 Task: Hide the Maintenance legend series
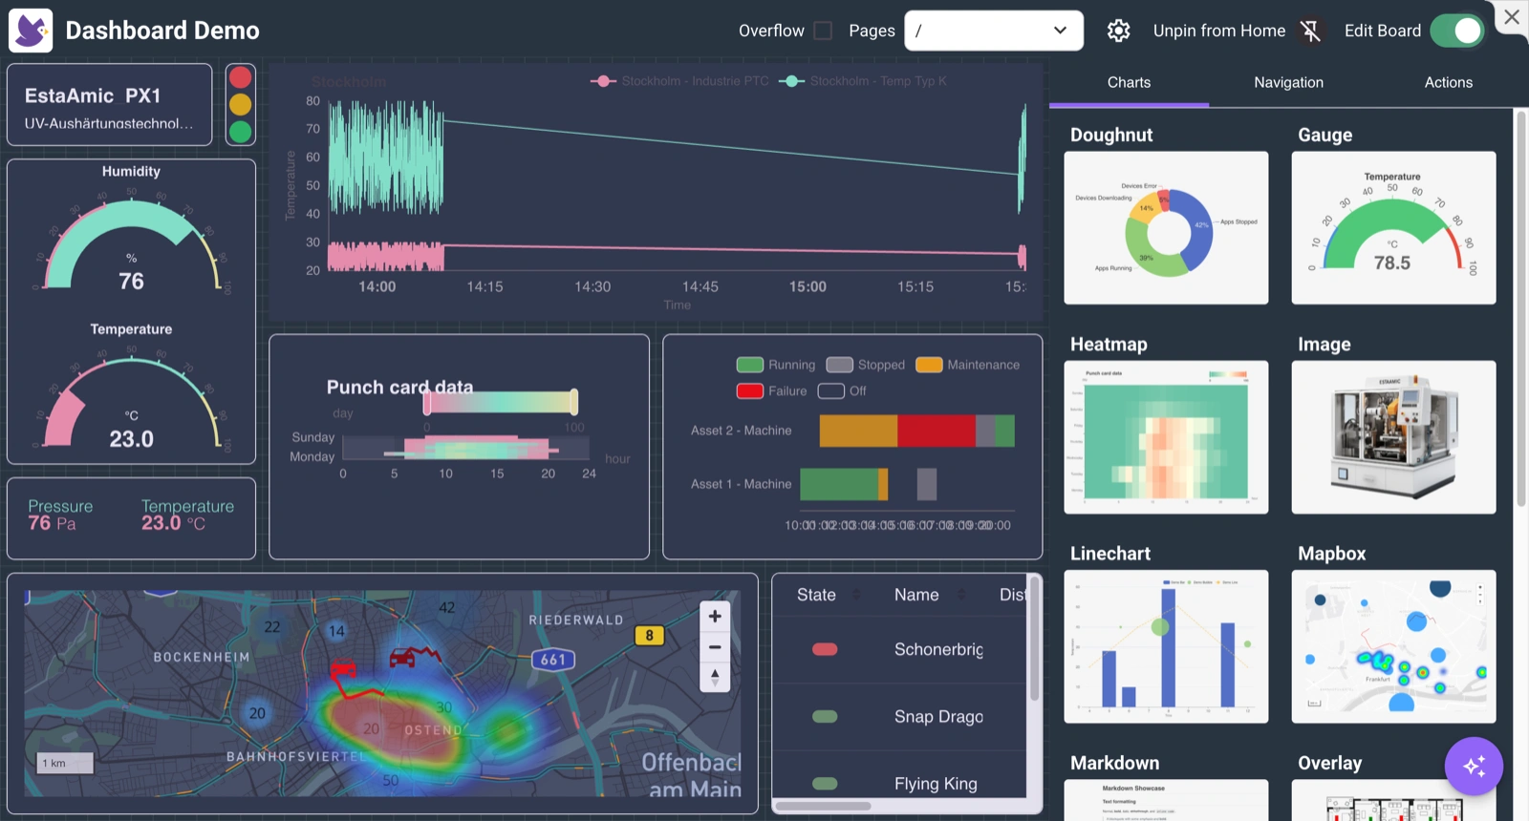[967, 365]
